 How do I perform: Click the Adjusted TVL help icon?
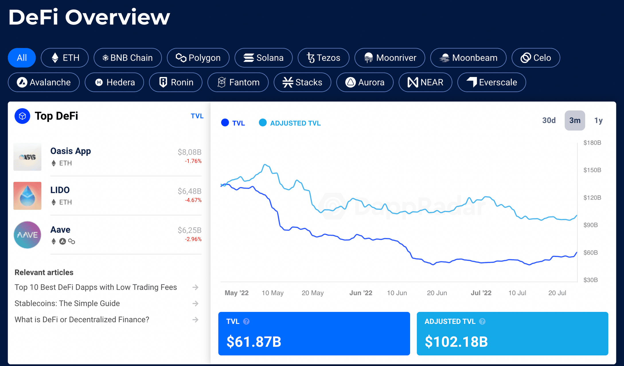482,321
